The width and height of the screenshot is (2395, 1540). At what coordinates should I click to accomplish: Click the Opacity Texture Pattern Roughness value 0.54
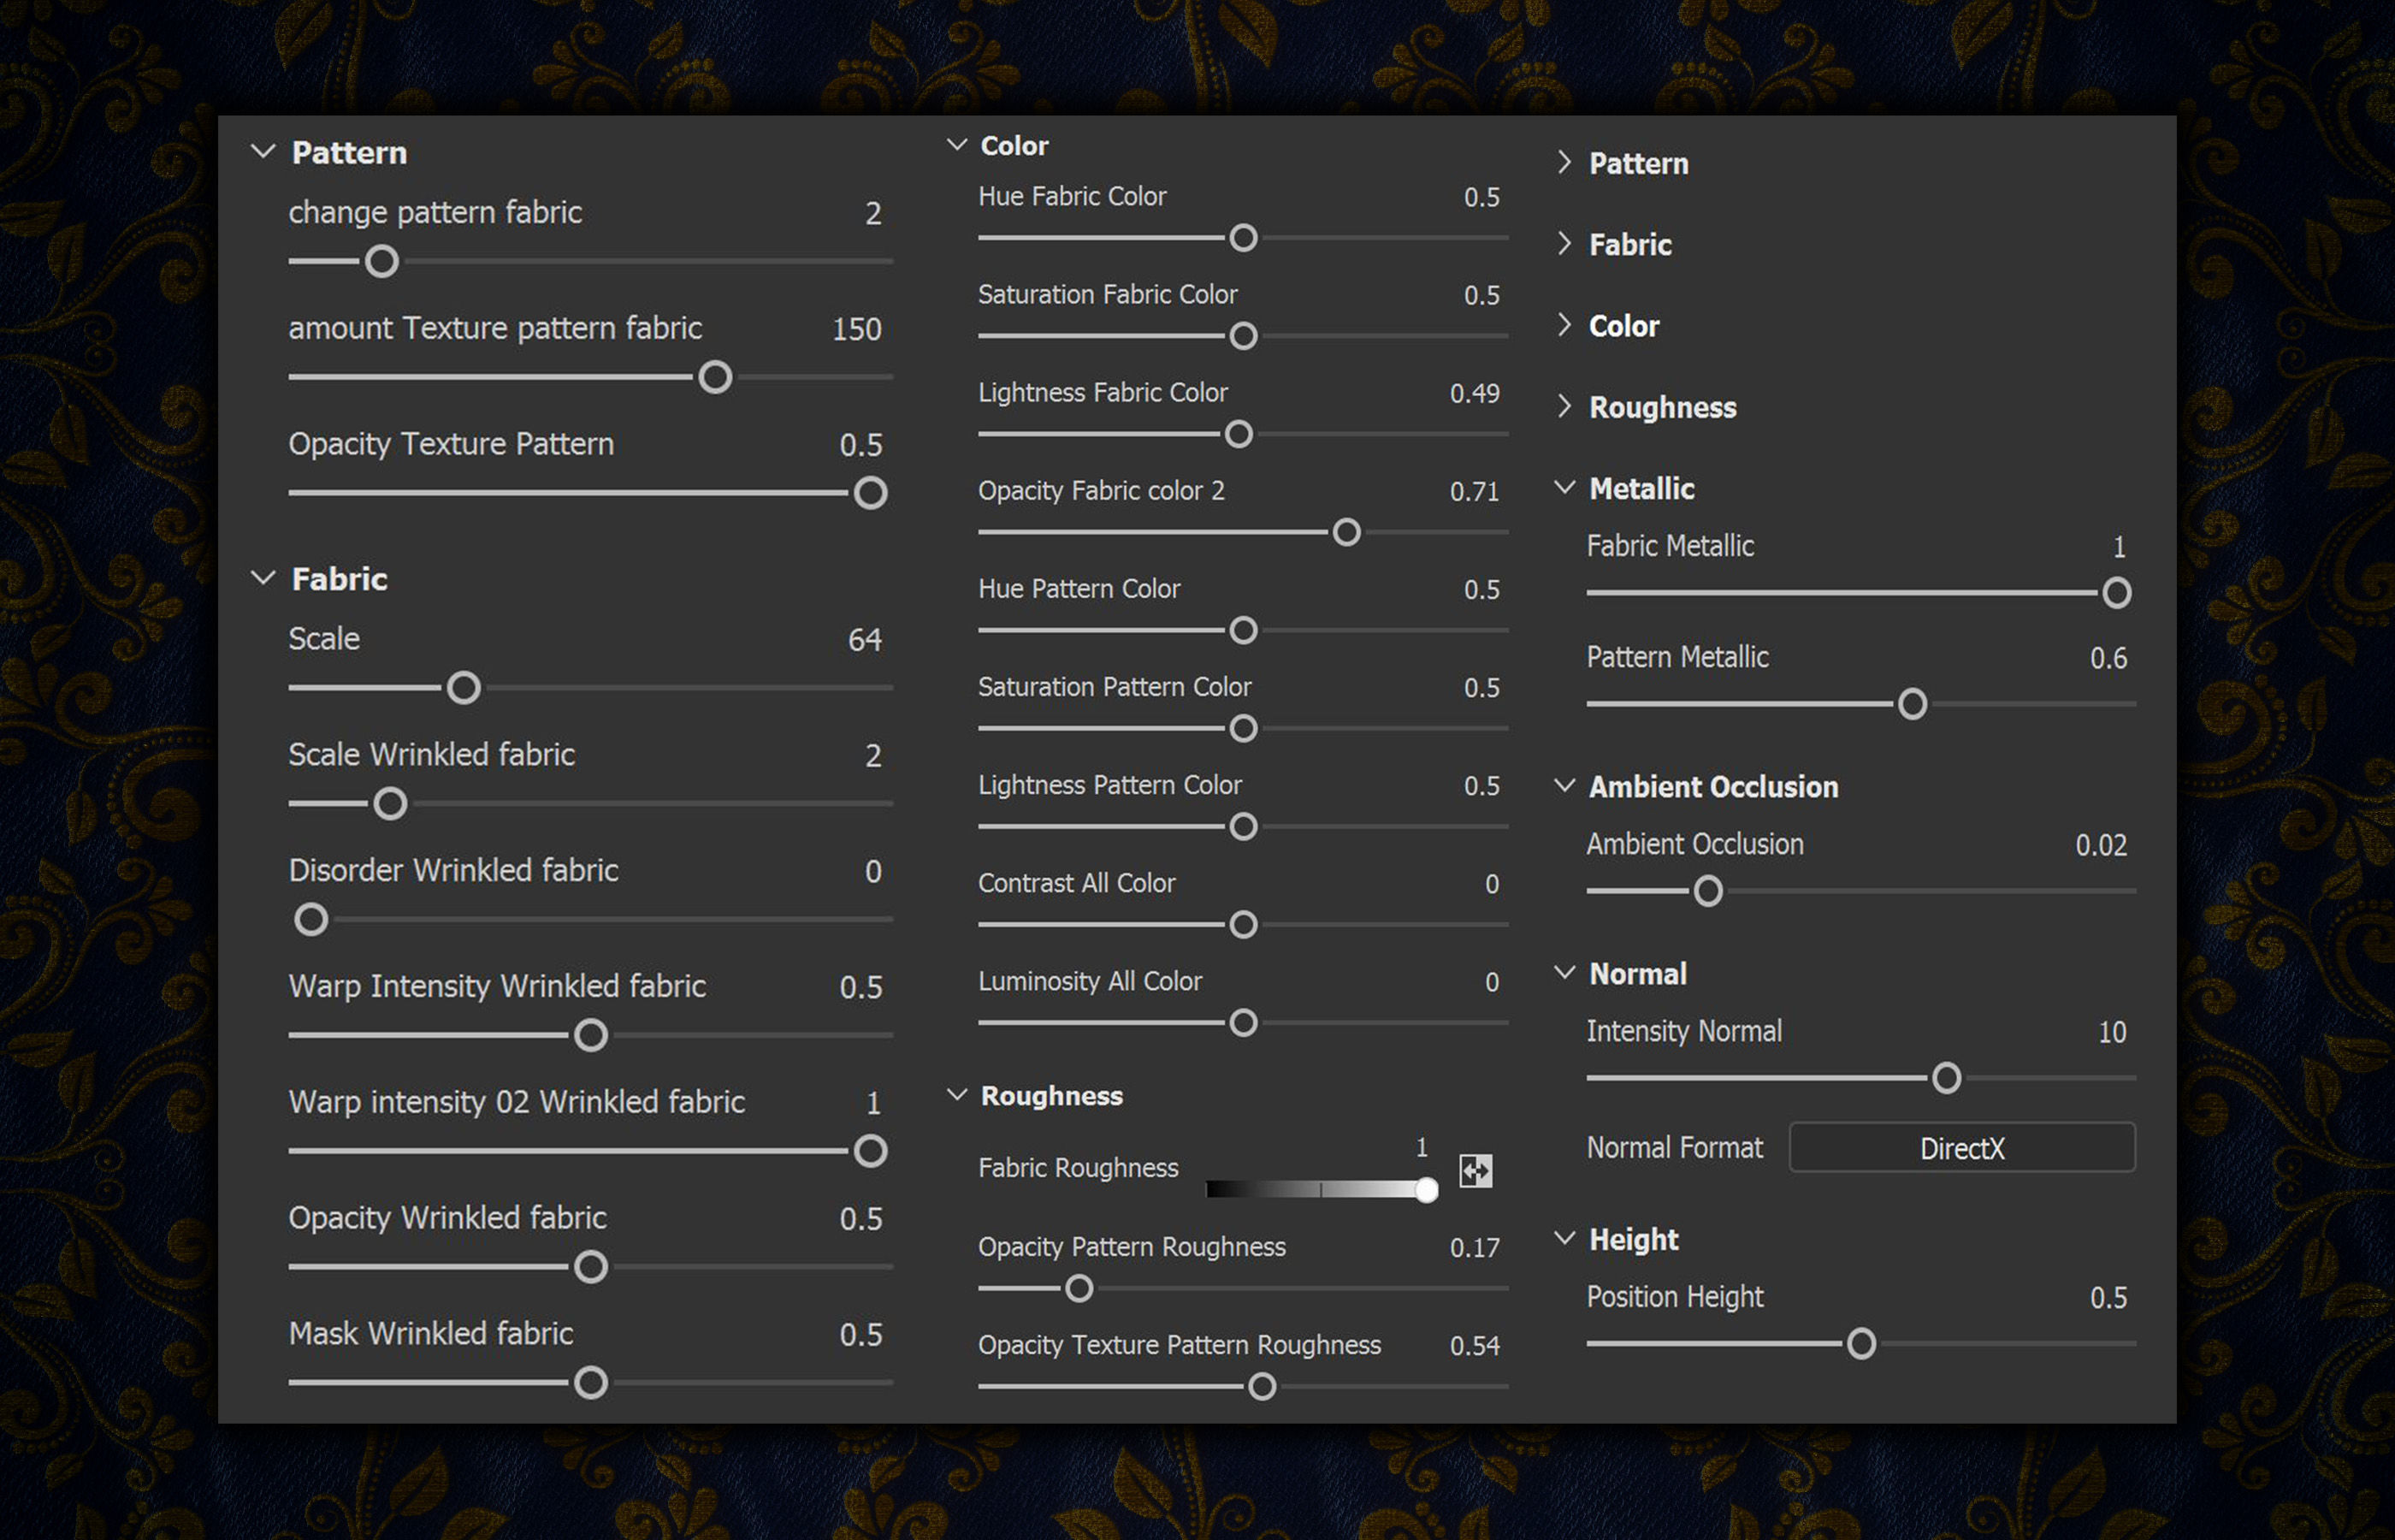click(1475, 1346)
